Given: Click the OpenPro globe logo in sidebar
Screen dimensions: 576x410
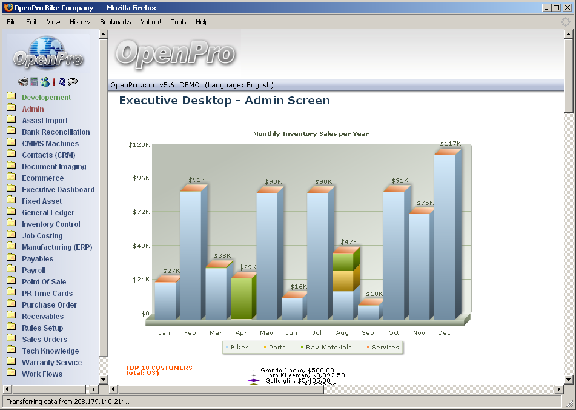Looking at the screenshot, I should coord(48,53).
